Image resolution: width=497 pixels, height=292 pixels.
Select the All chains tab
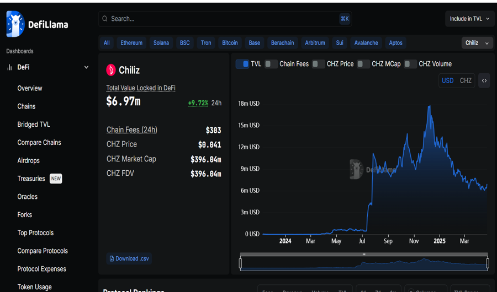point(107,43)
